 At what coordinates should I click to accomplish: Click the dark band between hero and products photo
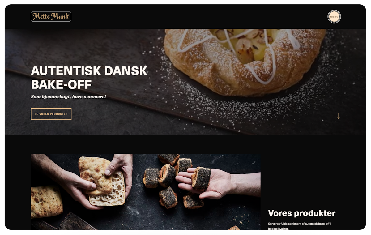185,144
